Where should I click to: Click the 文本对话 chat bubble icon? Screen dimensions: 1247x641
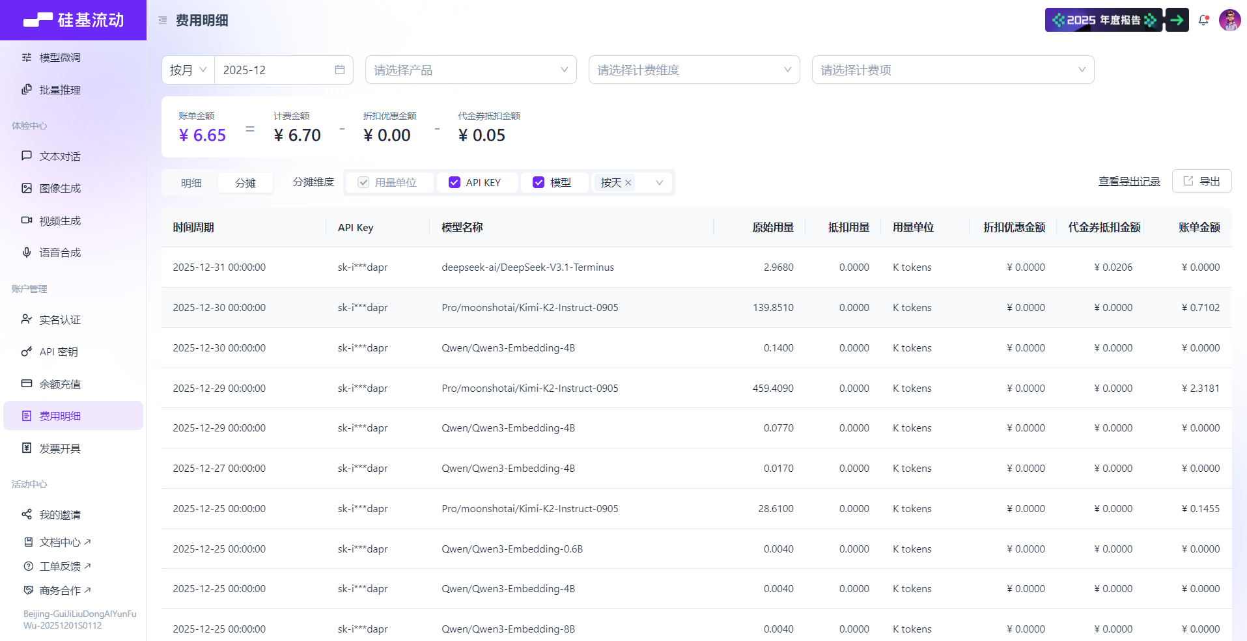coord(27,156)
